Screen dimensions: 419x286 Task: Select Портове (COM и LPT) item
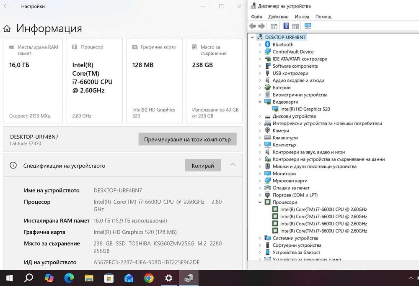point(295,195)
